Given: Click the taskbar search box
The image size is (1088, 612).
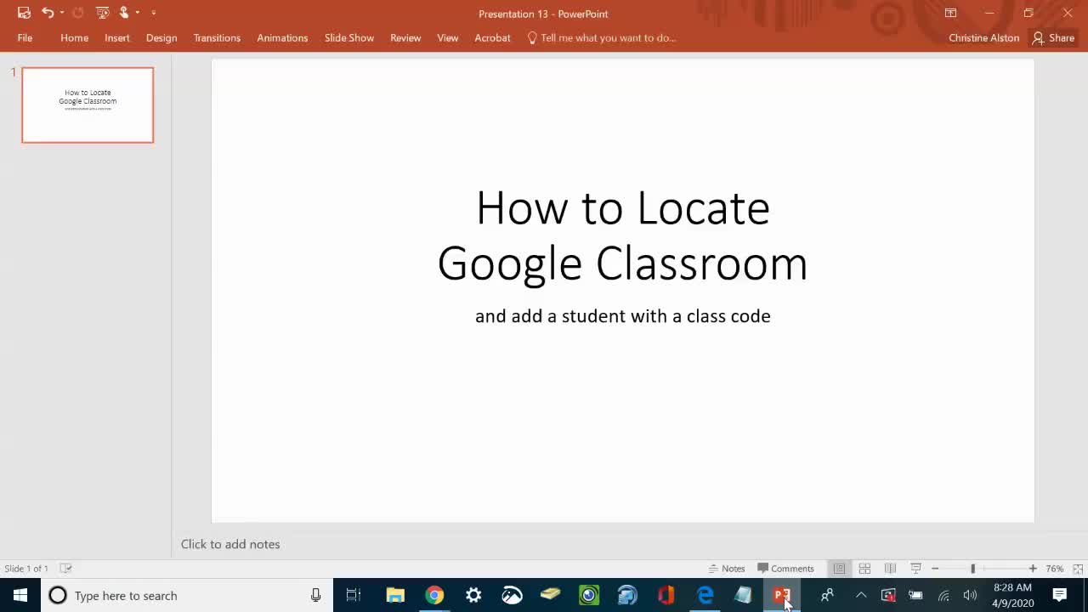Looking at the screenshot, I should [187, 595].
